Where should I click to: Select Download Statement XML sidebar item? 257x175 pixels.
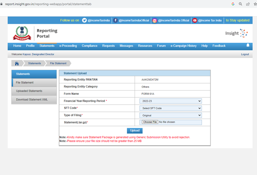pos(31,99)
